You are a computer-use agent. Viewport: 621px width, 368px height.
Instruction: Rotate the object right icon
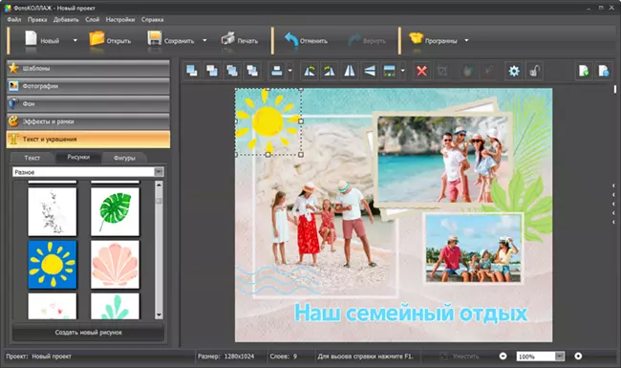click(x=329, y=71)
